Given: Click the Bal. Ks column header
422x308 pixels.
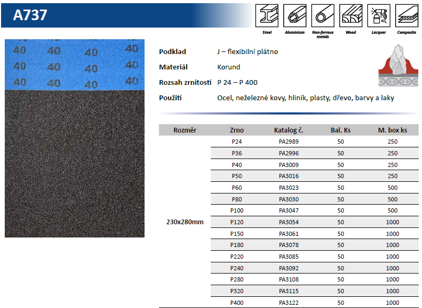Looking at the screenshot, I should click(x=340, y=130).
